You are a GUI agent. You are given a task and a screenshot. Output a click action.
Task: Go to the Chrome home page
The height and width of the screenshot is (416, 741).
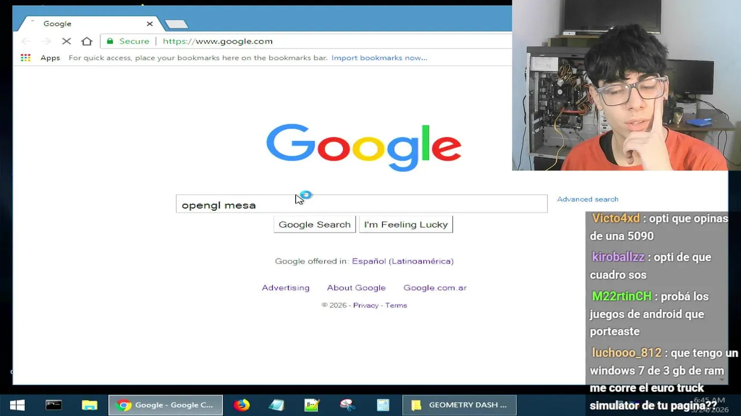click(87, 41)
